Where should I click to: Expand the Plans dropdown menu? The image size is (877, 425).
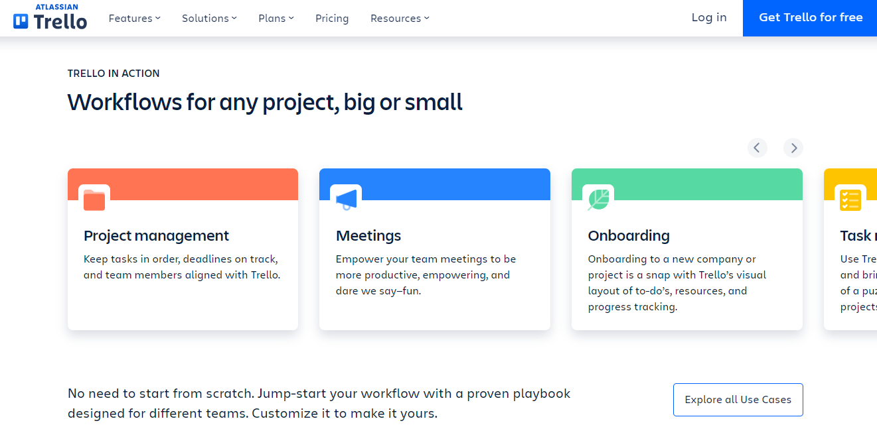pyautogui.click(x=276, y=19)
